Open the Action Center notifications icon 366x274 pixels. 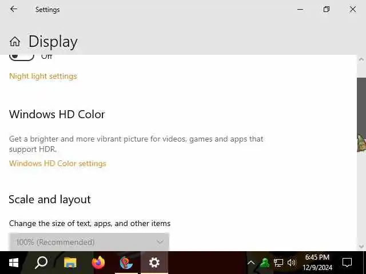(x=347, y=263)
